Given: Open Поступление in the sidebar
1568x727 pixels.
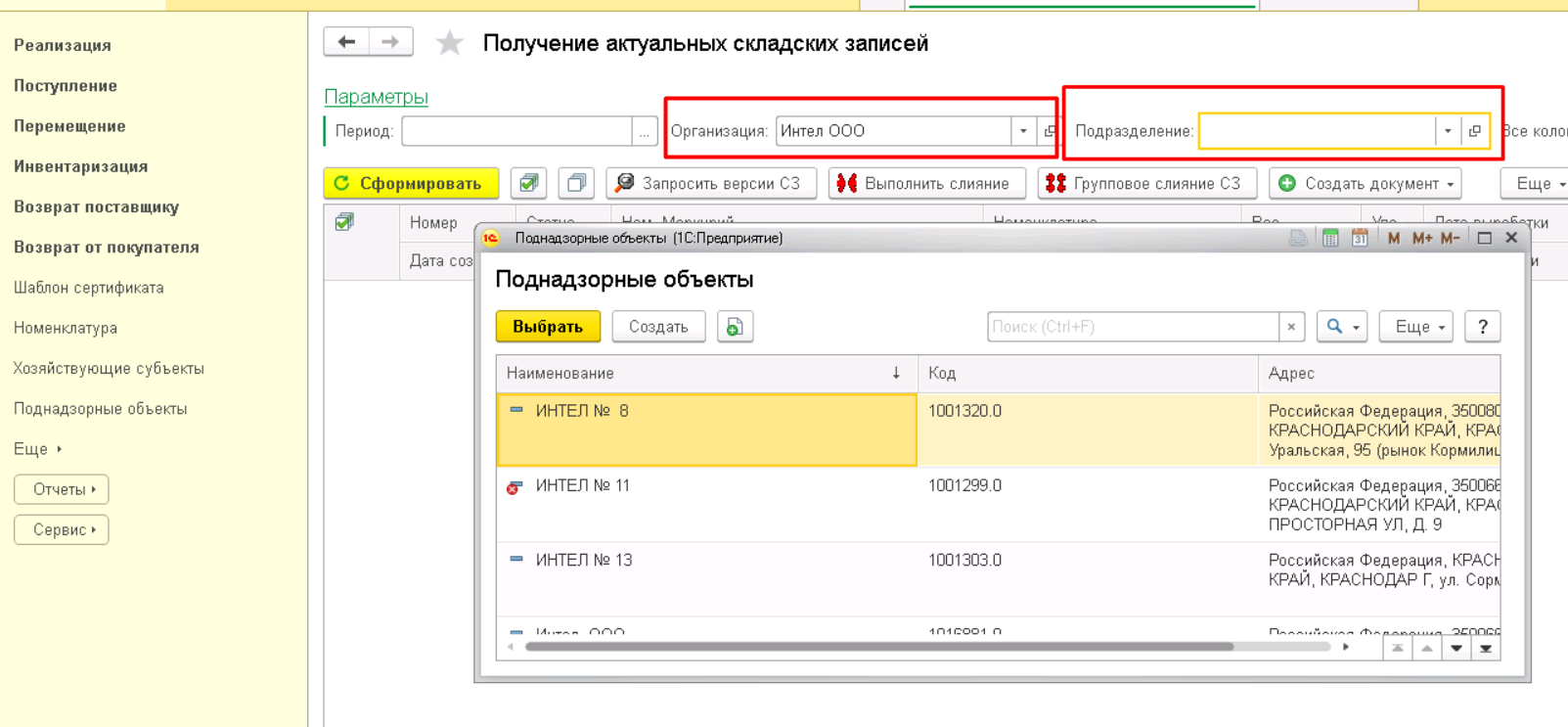Looking at the screenshot, I should 66,85.
